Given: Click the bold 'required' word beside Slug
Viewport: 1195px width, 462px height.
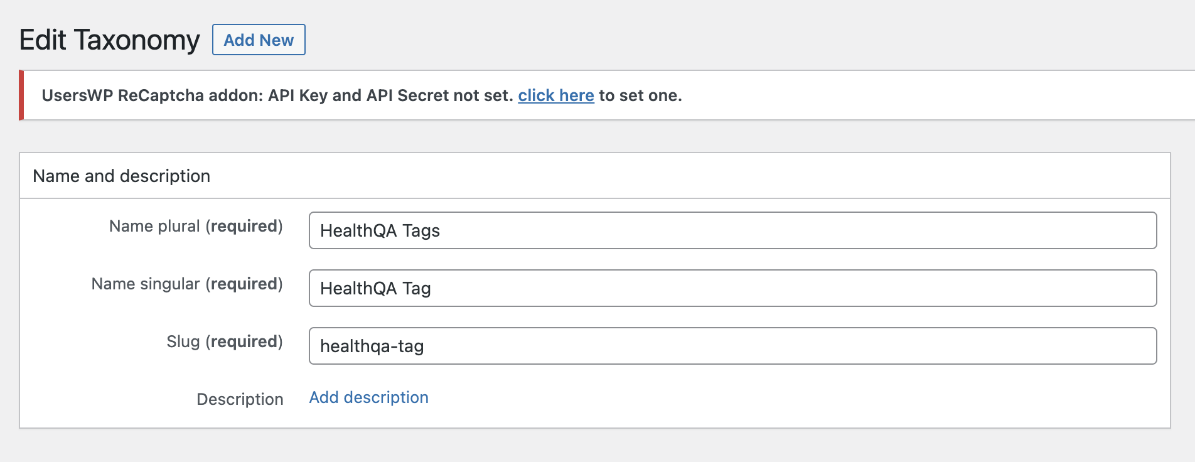Looking at the screenshot, I should click(244, 341).
